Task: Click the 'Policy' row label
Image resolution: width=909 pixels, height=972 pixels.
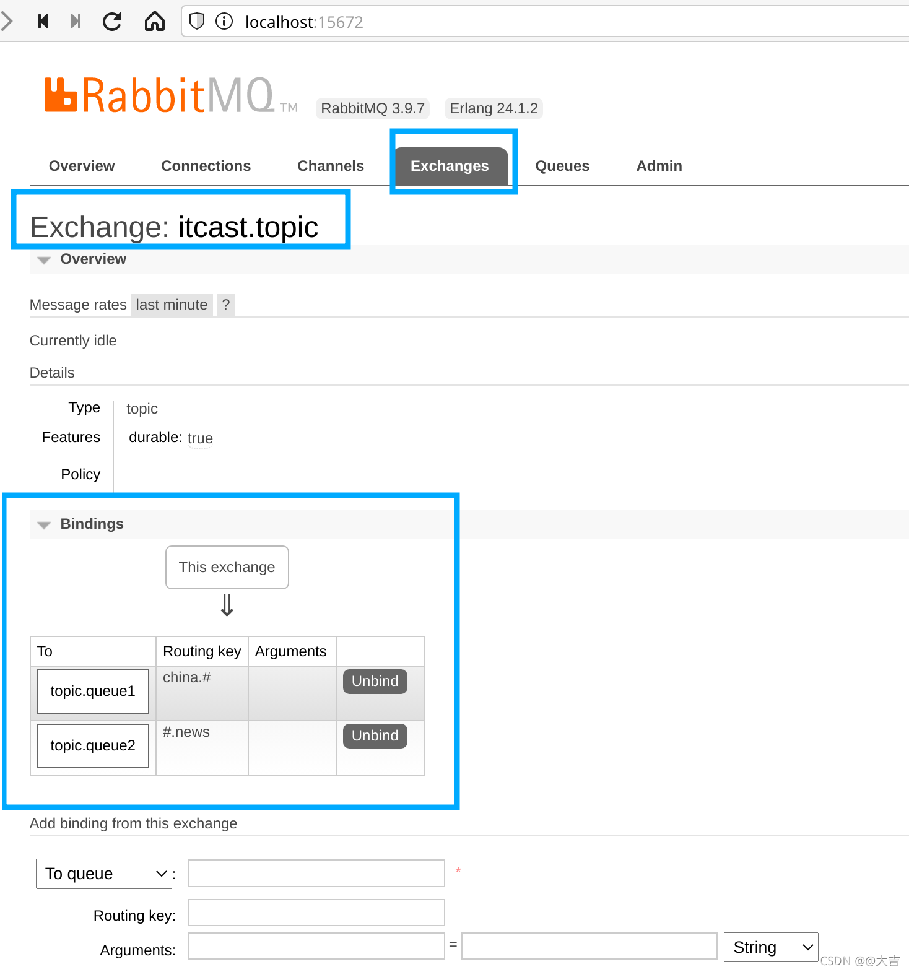Action: pos(80,474)
